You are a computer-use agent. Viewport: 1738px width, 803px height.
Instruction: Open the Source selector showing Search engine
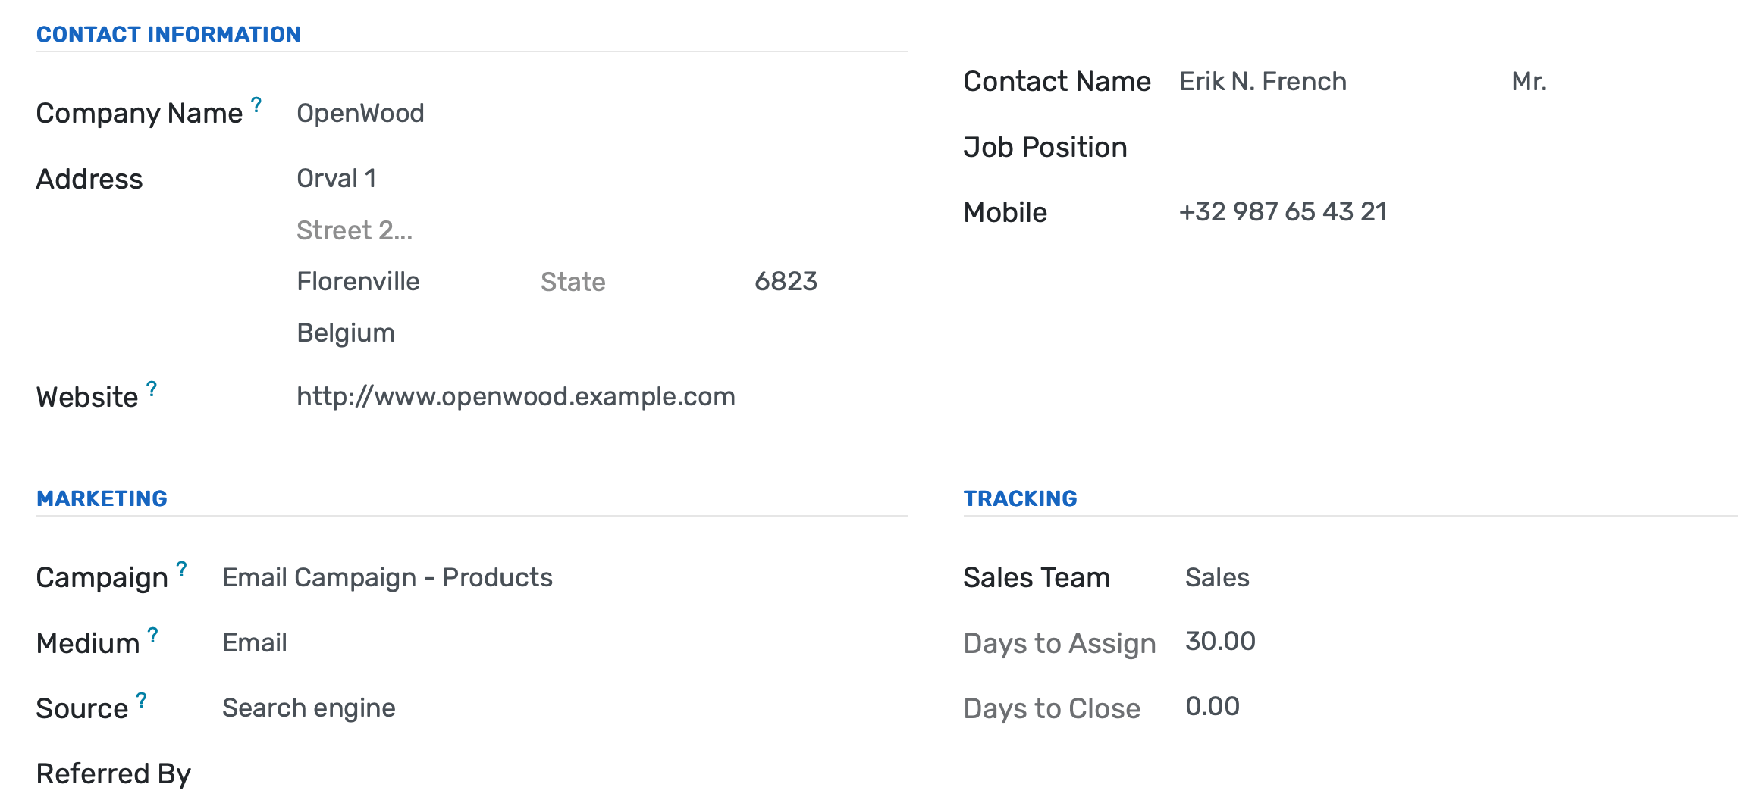(x=308, y=708)
